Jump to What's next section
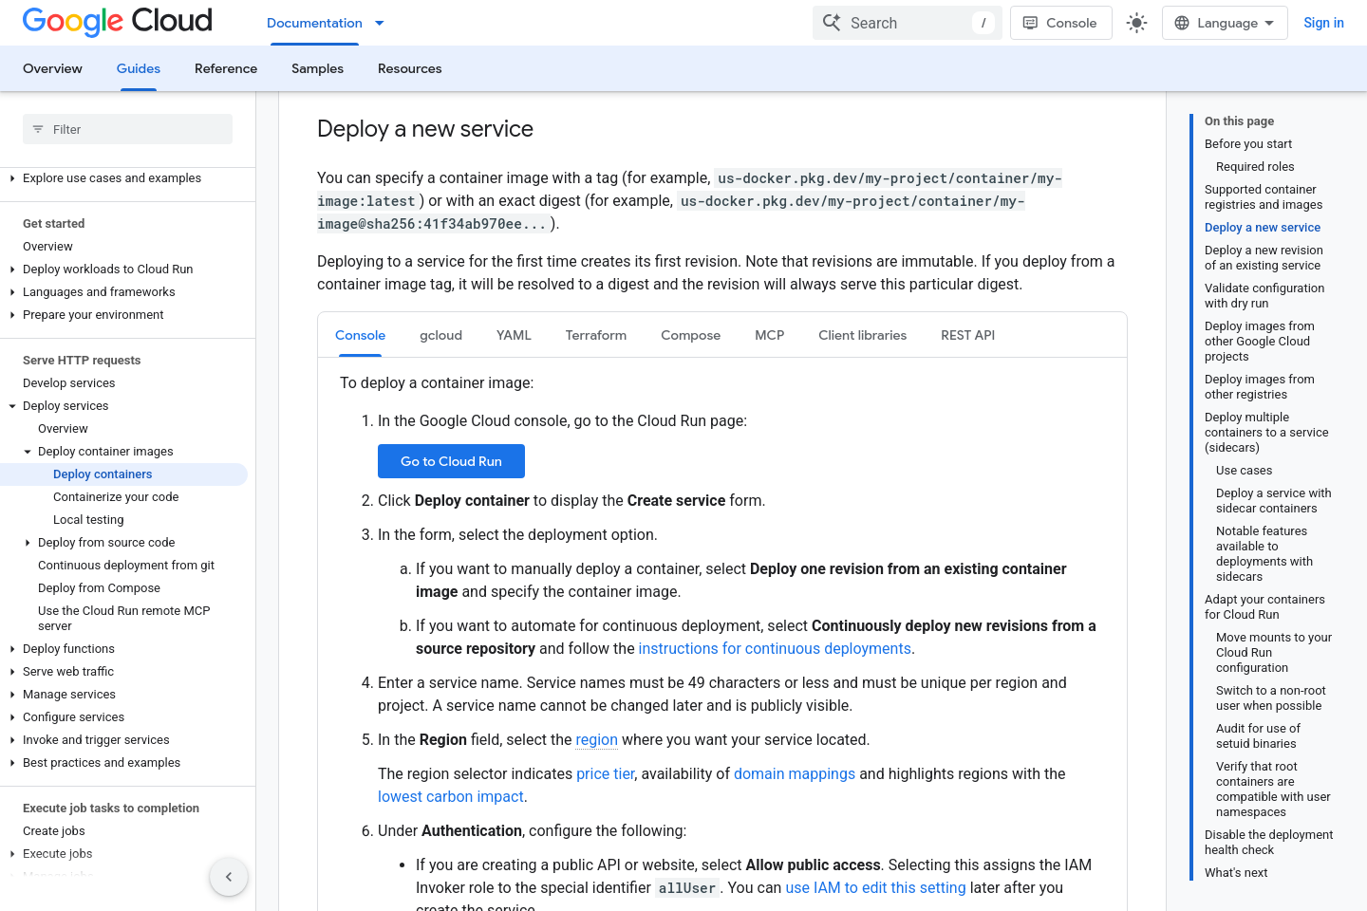Image resolution: width=1367 pixels, height=911 pixels. [1236, 873]
